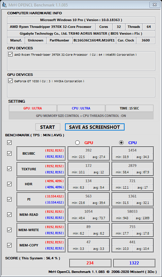Click the Threadripper 3970X processor name field
Viewport: 162px width, 277px height.
[x=51, y=27]
